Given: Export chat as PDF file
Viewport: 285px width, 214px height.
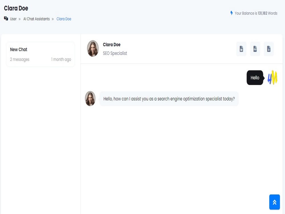Looking at the screenshot, I should click(x=255, y=49).
